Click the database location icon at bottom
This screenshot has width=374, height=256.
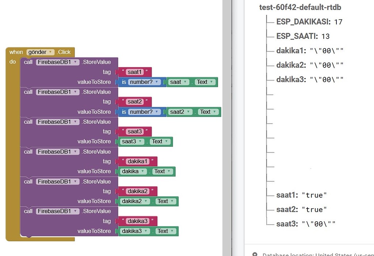coord(255,254)
